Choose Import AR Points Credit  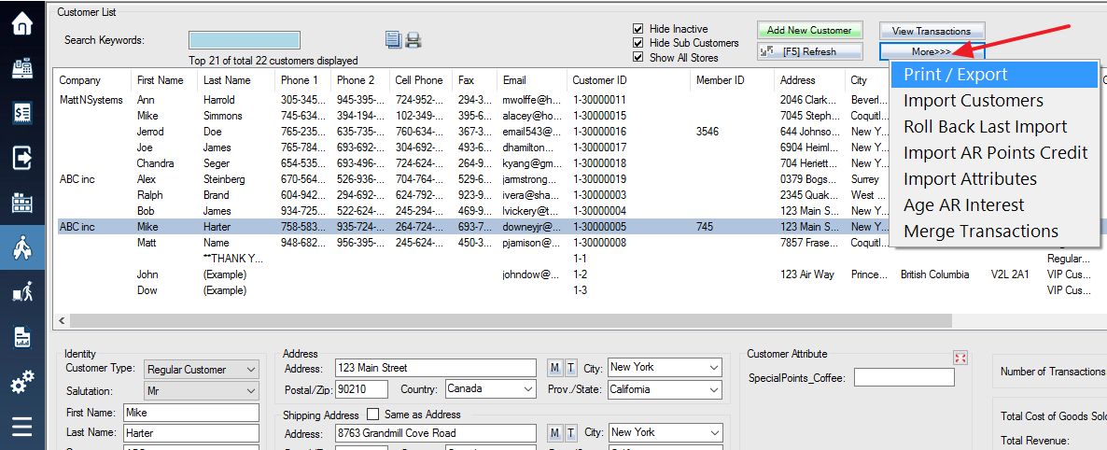(x=994, y=152)
